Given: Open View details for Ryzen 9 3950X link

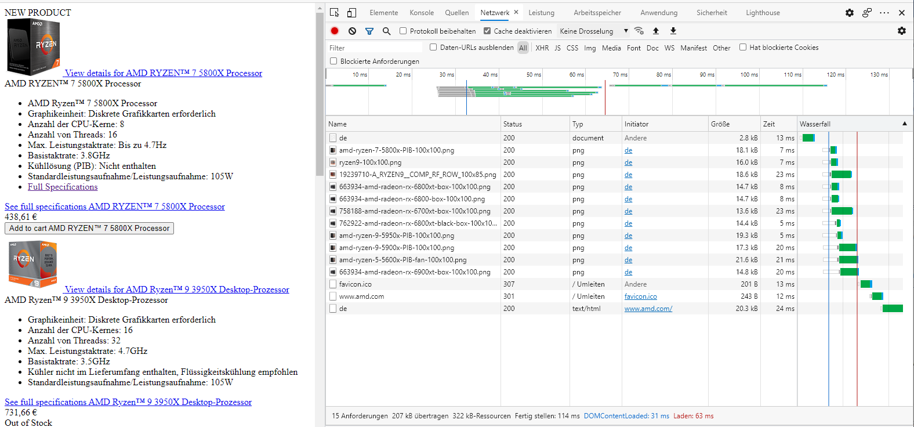Looking at the screenshot, I should 177,290.
